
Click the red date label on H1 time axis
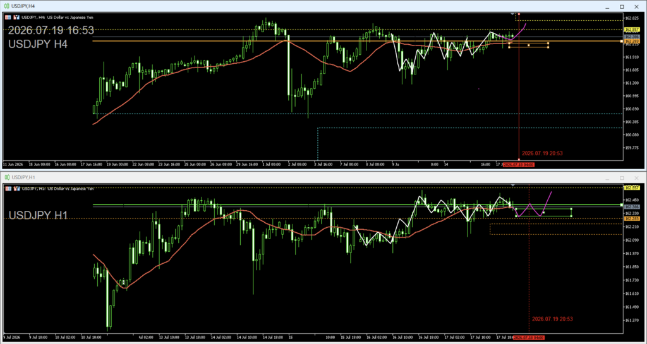tap(529, 338)
